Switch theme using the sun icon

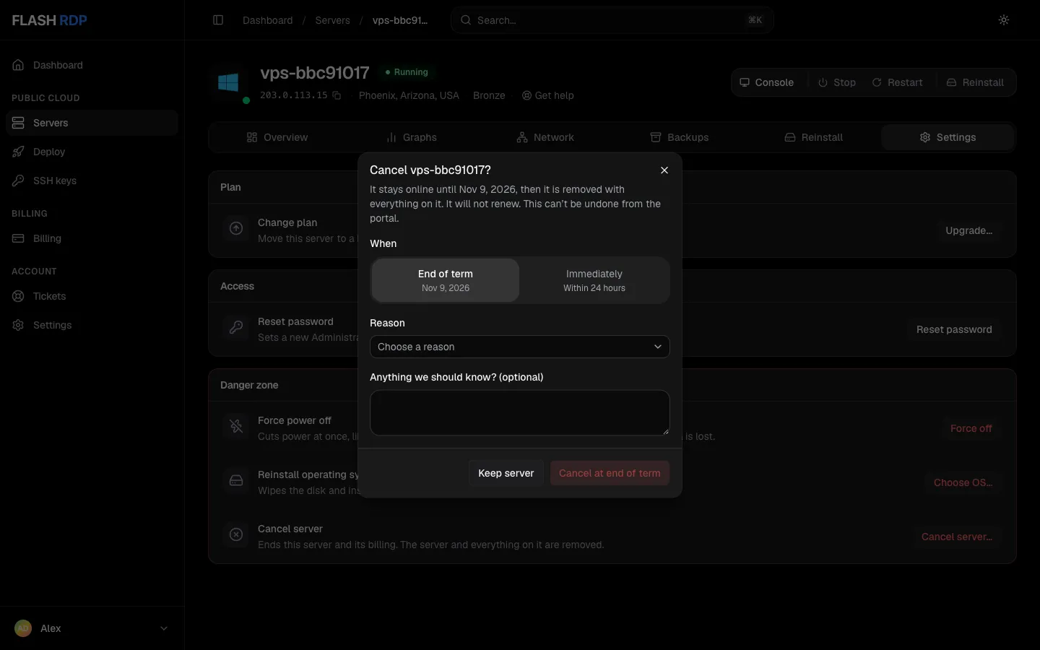click(1004, 20)
